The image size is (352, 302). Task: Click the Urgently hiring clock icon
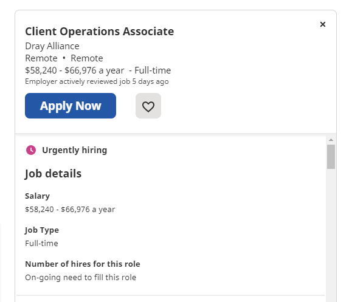31,150
